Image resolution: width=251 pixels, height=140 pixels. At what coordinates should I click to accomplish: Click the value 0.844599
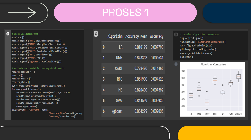[141, 101]
